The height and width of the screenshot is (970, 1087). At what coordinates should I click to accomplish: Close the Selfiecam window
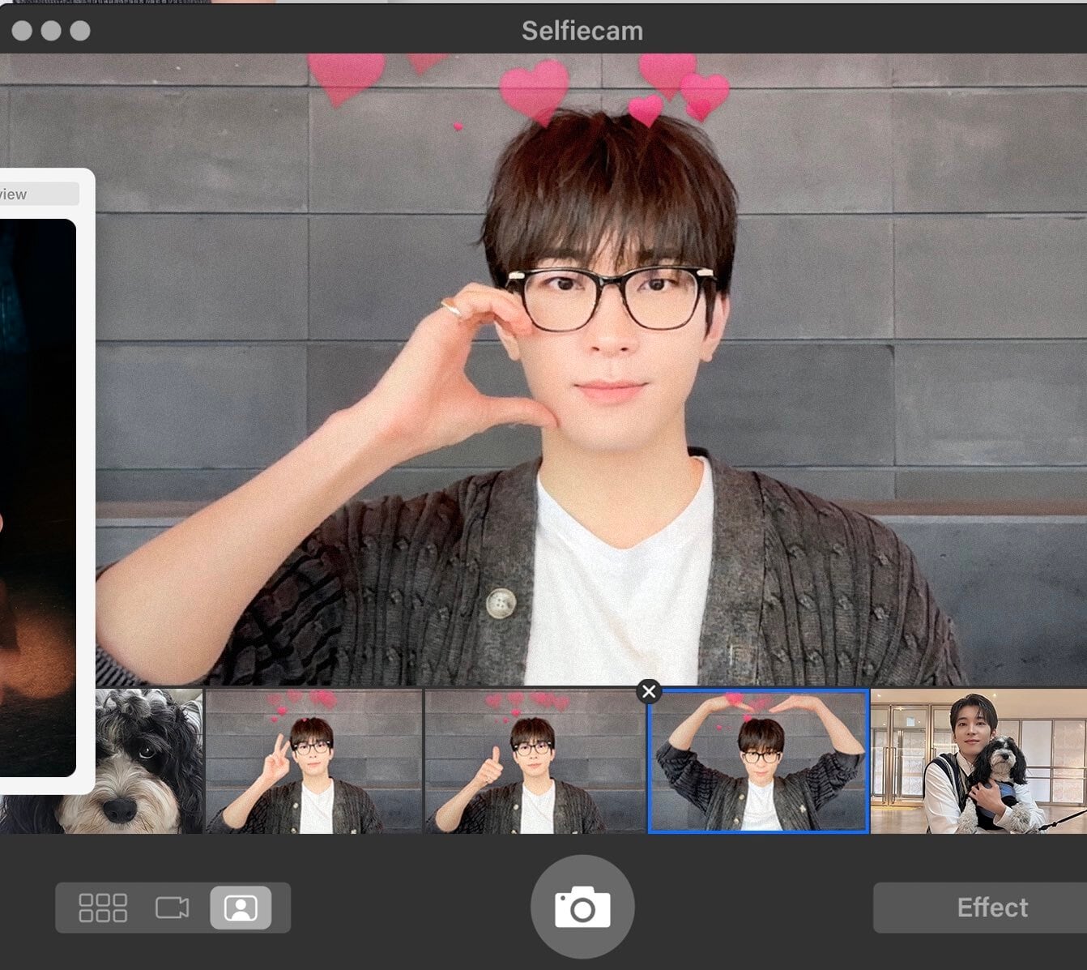pyautogui.click(x=23, y=31)
